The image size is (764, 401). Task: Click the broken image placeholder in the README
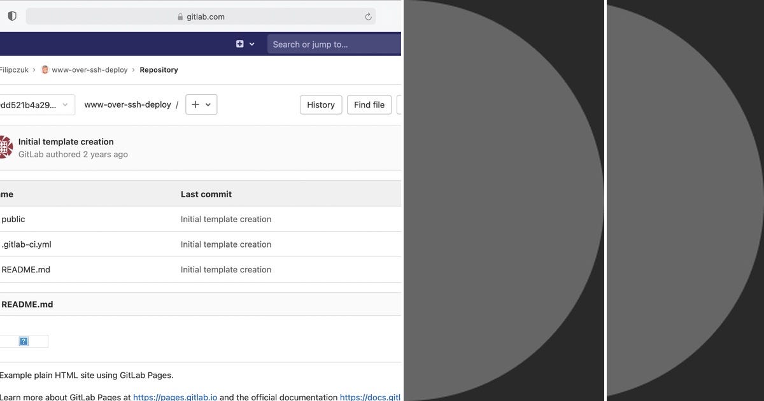click(24, 341)
